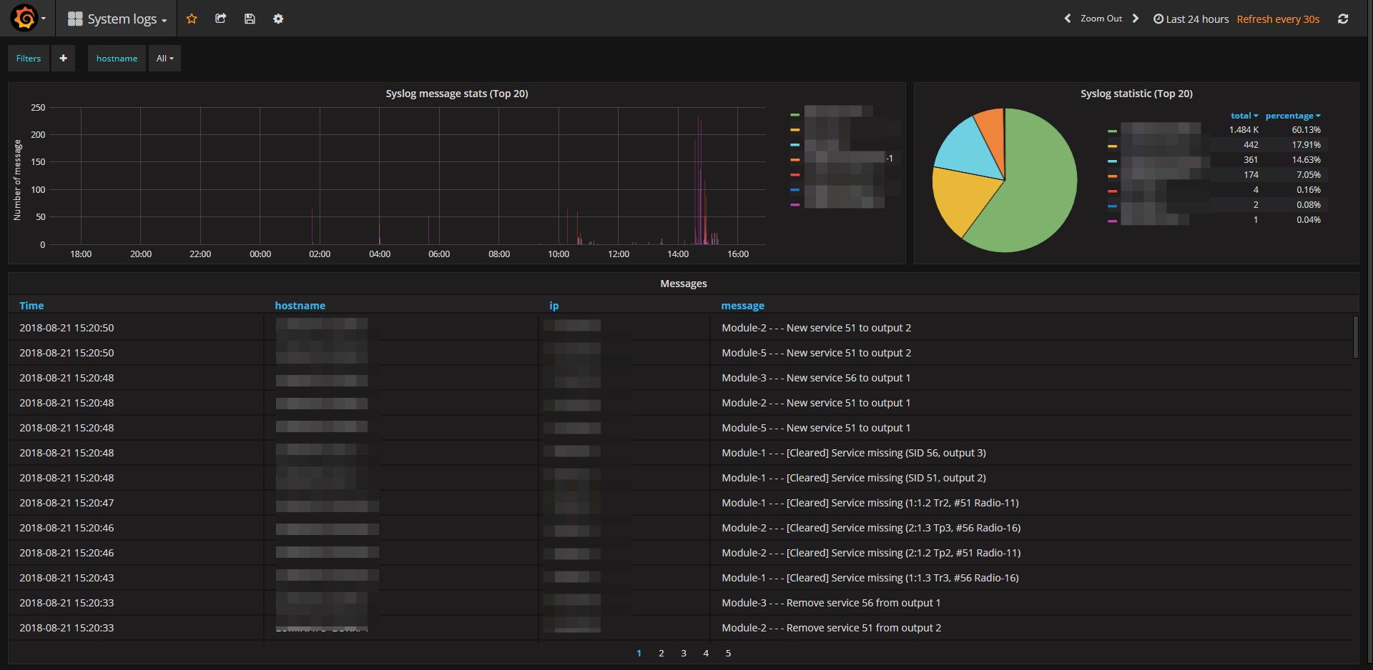Screen dimensions: 1373x670
Task: Refresh the dashboard using the refresh icon
Action: 1343,19
